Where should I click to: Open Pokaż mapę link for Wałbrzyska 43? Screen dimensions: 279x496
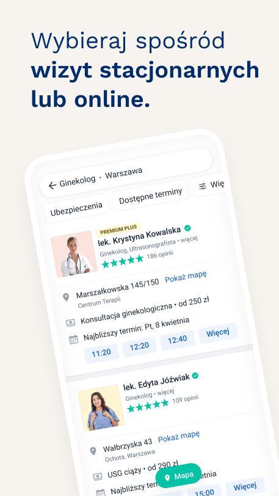[179, 437]
